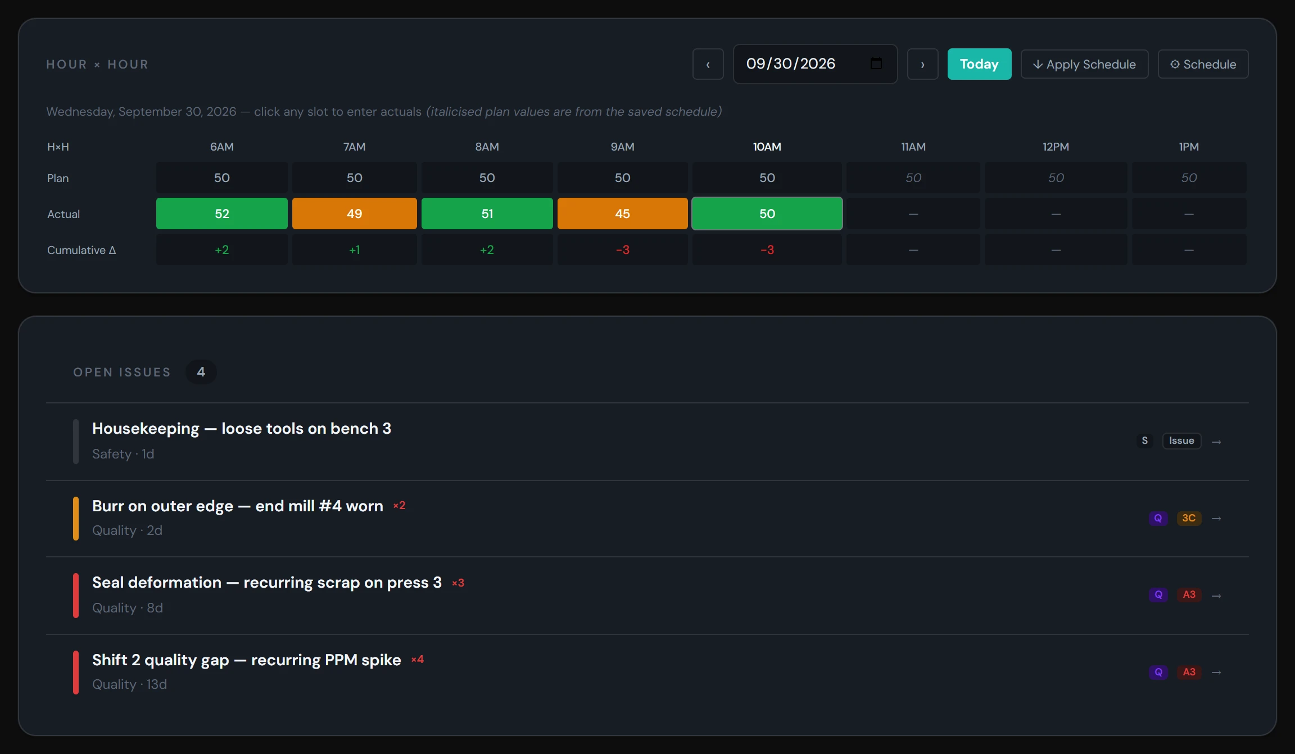Click the 10AM column header
The image size is (1295, 754).
click(x=767, y=147)
